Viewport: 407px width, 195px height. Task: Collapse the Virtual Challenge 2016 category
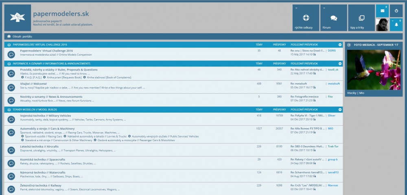point(340,45)
